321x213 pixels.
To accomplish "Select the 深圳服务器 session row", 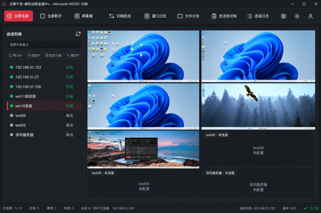I will [44, 135].
